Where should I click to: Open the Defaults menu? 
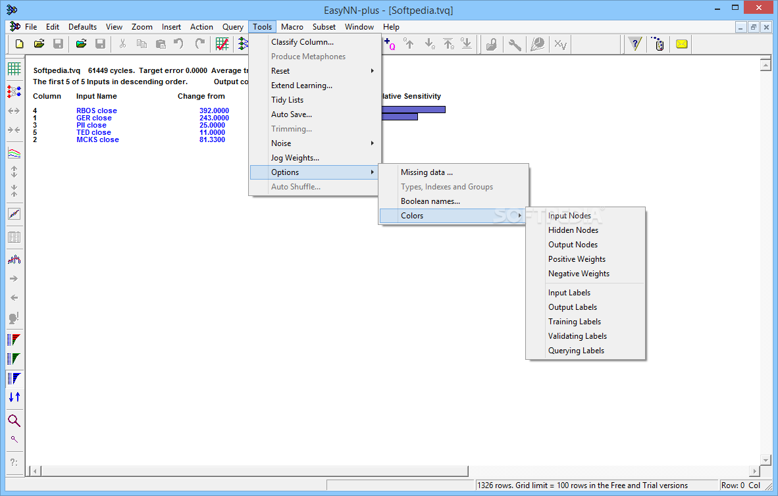tap(82, 27)
